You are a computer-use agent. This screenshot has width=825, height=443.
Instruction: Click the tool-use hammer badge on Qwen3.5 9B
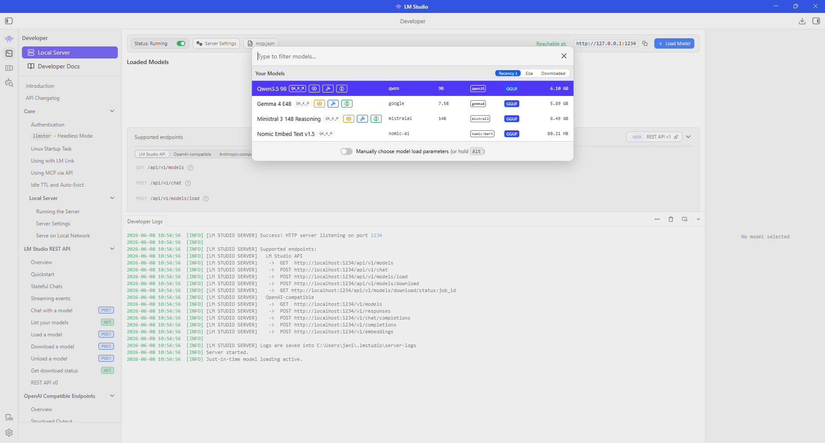pyautogui.click(x=328, y=89)
